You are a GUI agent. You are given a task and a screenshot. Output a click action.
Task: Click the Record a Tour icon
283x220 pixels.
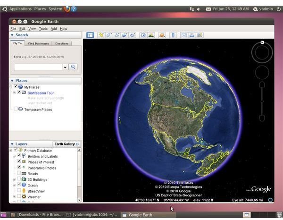[132, 35]
